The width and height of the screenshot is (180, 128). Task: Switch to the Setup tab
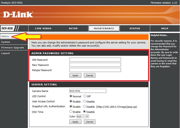pyautogui.click(x=73, y=28)
